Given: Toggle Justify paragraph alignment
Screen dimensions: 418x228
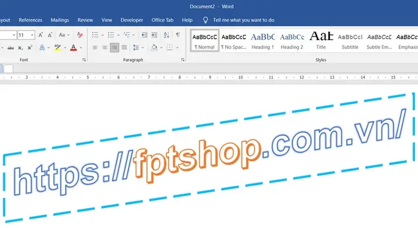Looking at the screenshot, I should coord(124,48).
